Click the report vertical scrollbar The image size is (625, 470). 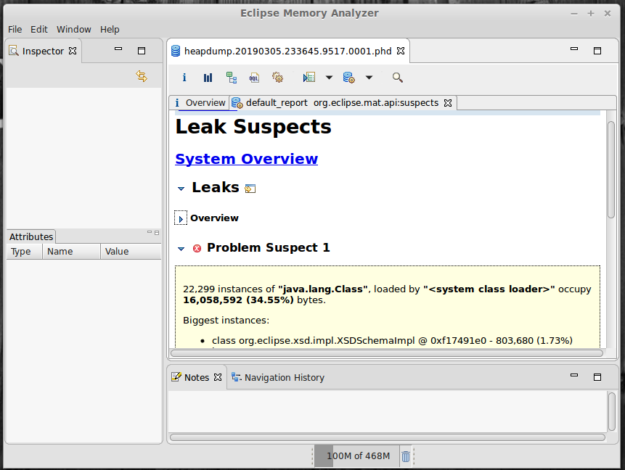point(610,169)
